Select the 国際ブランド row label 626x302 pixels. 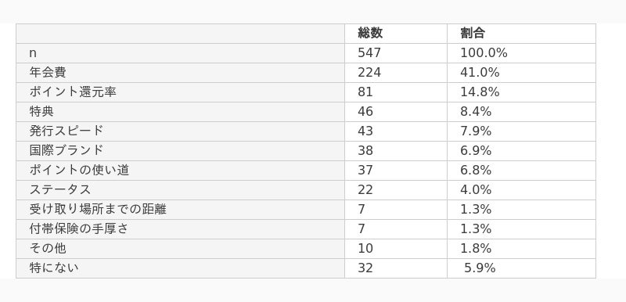click(x=67, y=151)
